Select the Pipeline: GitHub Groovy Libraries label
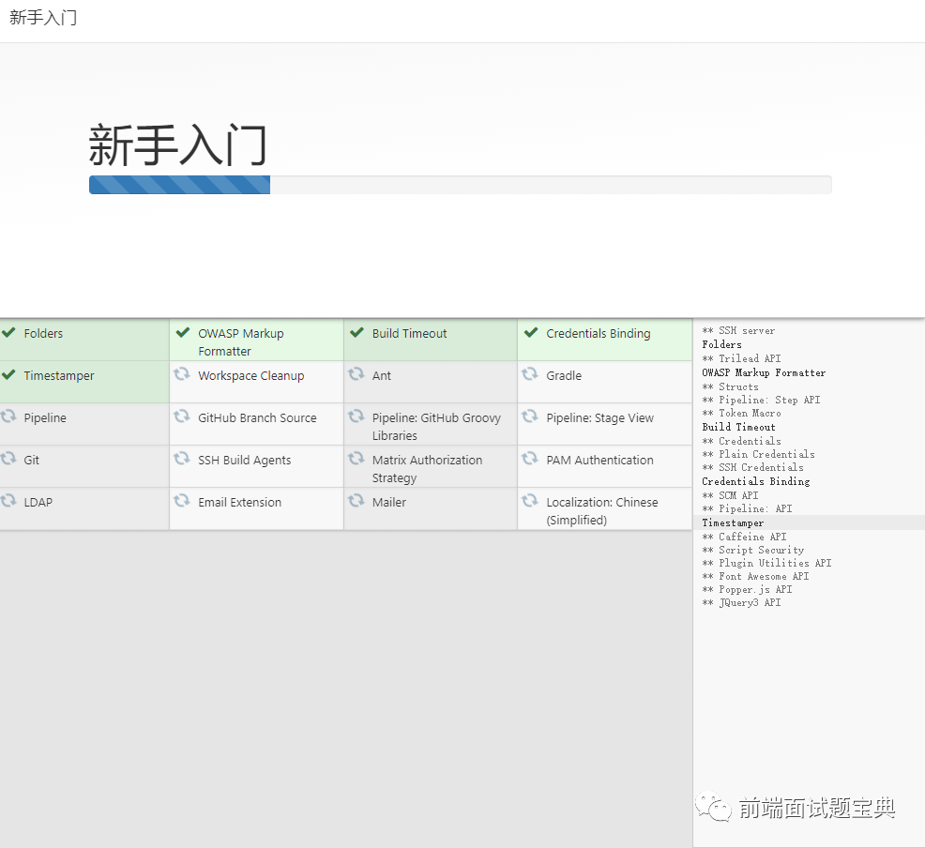Screen dimensions: 925x848 pyautogui.click(x=436, y=427)
